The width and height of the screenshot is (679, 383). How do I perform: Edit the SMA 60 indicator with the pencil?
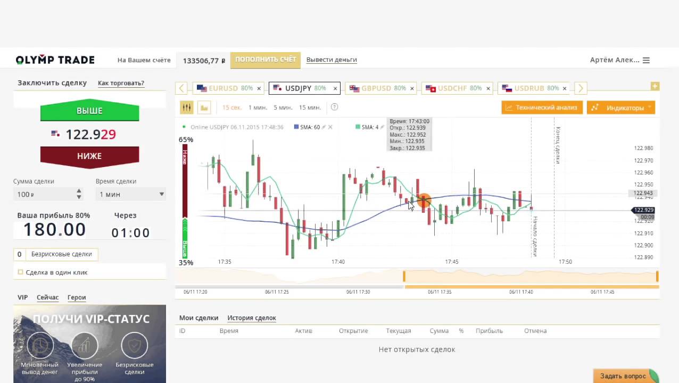324,127
